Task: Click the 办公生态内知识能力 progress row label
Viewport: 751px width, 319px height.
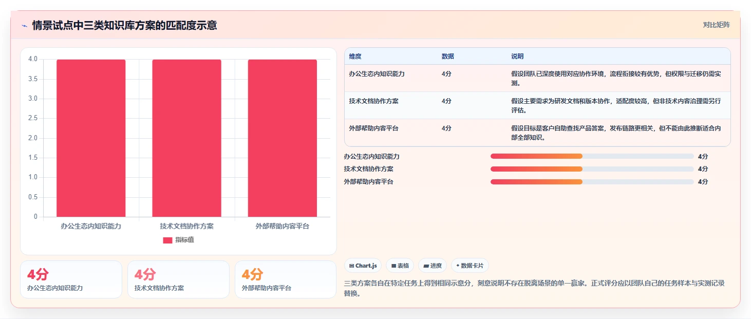Action: pyautogui.click(x=372, y=156)
